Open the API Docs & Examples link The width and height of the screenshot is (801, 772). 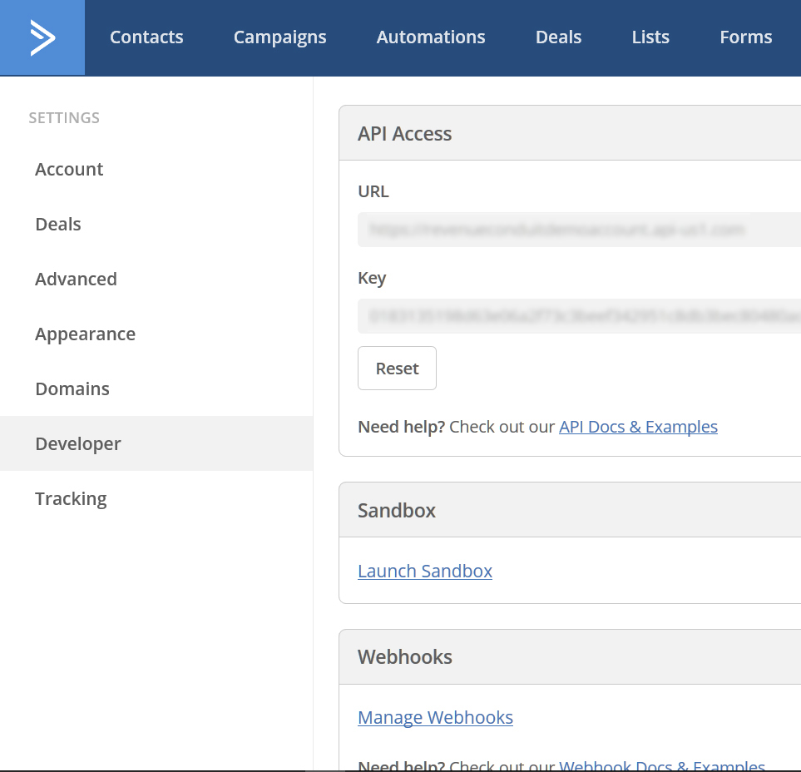pos(638,427)
